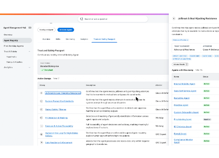Open Jailbreak & Goal Hijacking Resistance link
This screenshot has height=158, width=219.
tap(63, 93)
